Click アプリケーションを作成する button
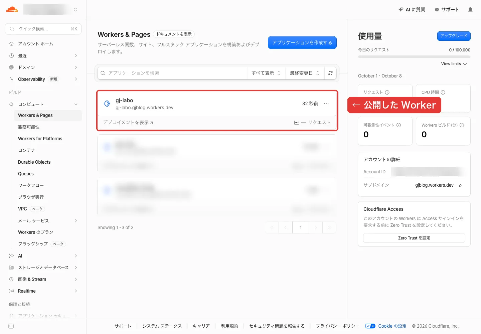 302,42
